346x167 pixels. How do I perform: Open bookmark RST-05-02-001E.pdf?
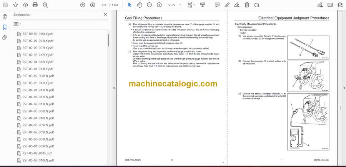[37, 153]
